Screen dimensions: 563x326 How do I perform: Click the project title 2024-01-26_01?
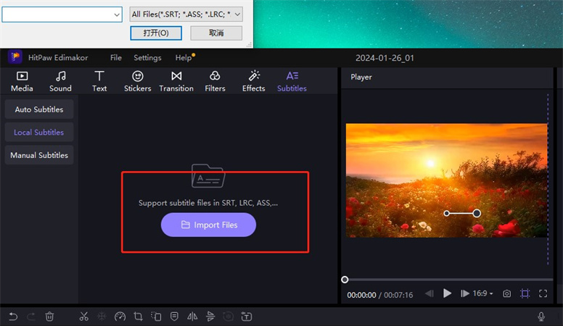coord(385,58)
